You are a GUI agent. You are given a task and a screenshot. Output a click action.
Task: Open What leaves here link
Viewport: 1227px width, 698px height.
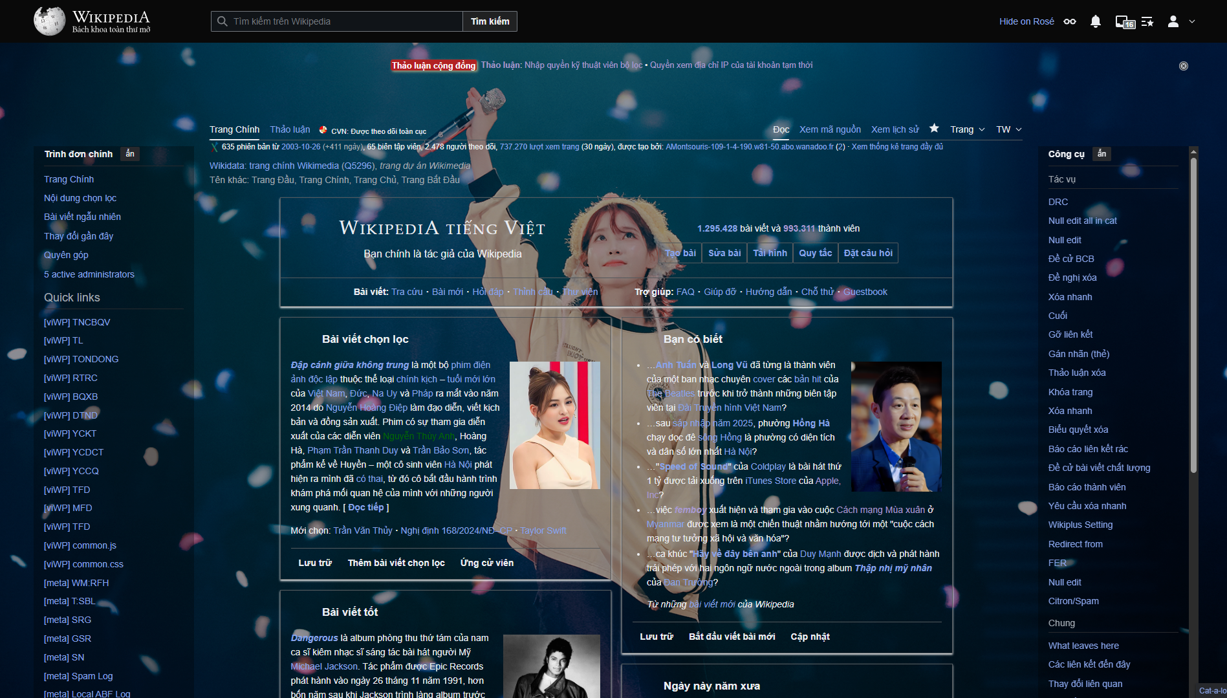(x=1083, y=646)
